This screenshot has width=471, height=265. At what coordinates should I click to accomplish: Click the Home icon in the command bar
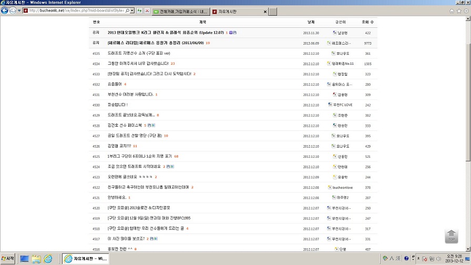click(452, 11)
